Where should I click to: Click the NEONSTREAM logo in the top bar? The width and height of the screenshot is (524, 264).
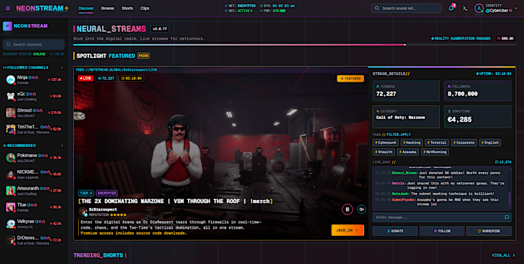click(43, 8)
